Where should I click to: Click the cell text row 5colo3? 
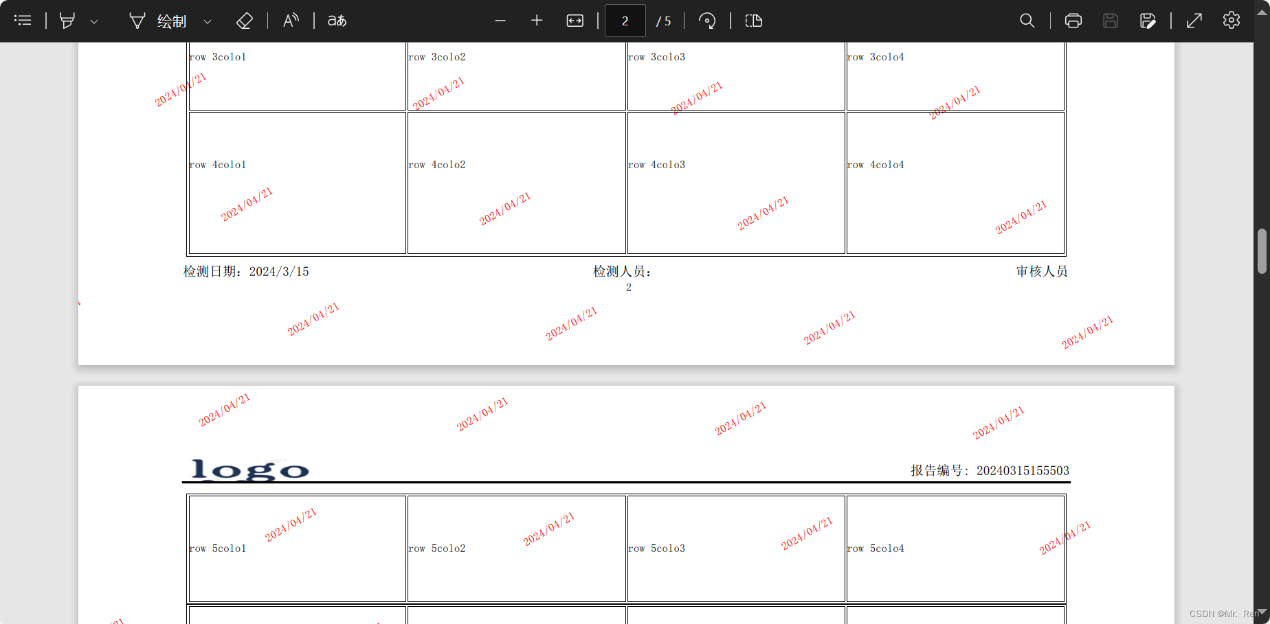click(x=657, y=548)
